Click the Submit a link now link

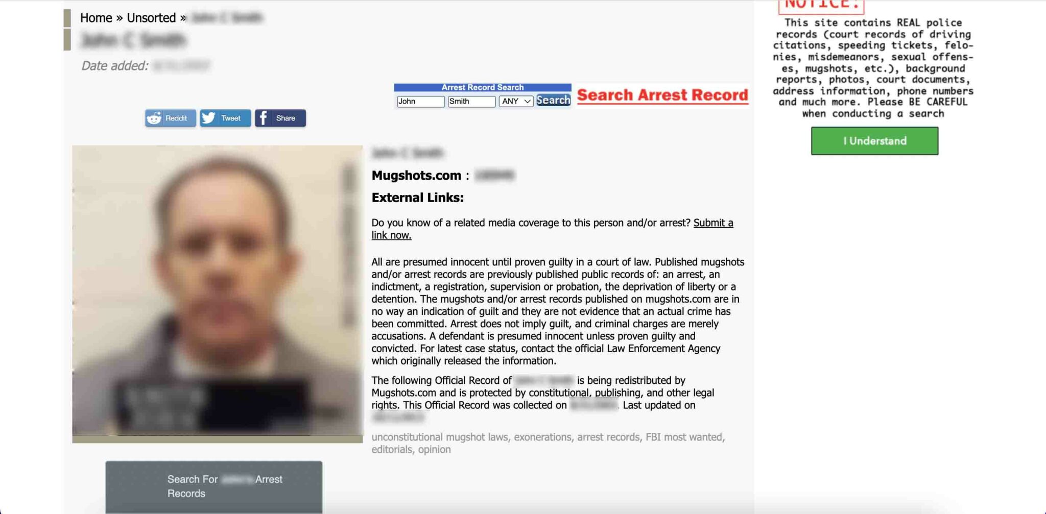(552, 229)
